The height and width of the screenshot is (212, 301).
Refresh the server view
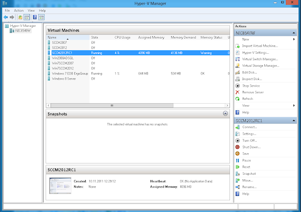[247, 98]
